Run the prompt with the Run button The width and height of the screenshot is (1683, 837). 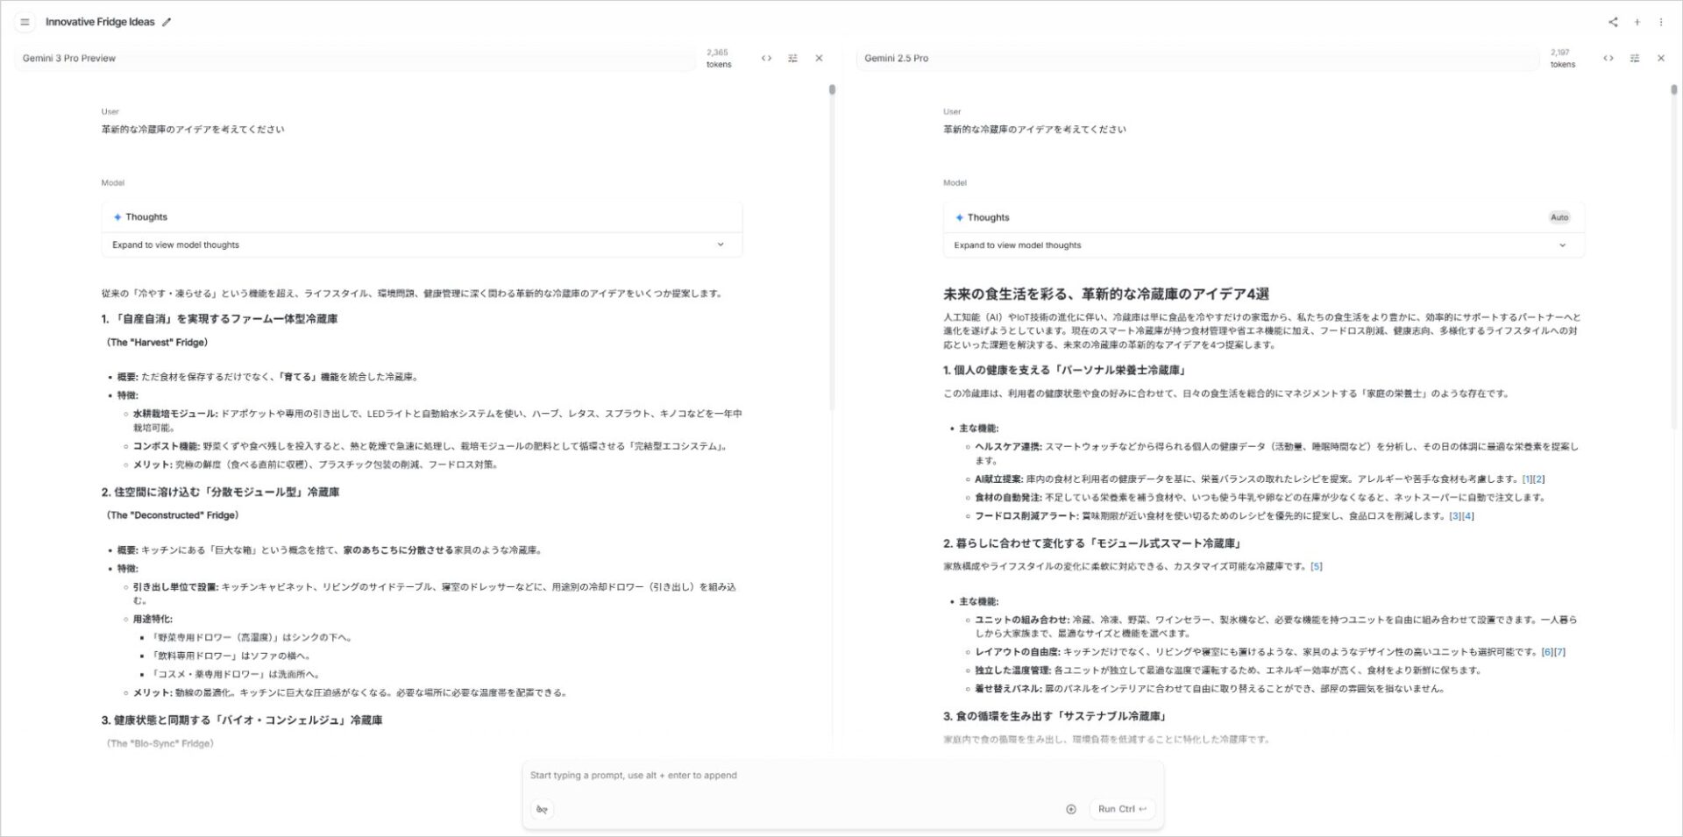(1120, 809)
